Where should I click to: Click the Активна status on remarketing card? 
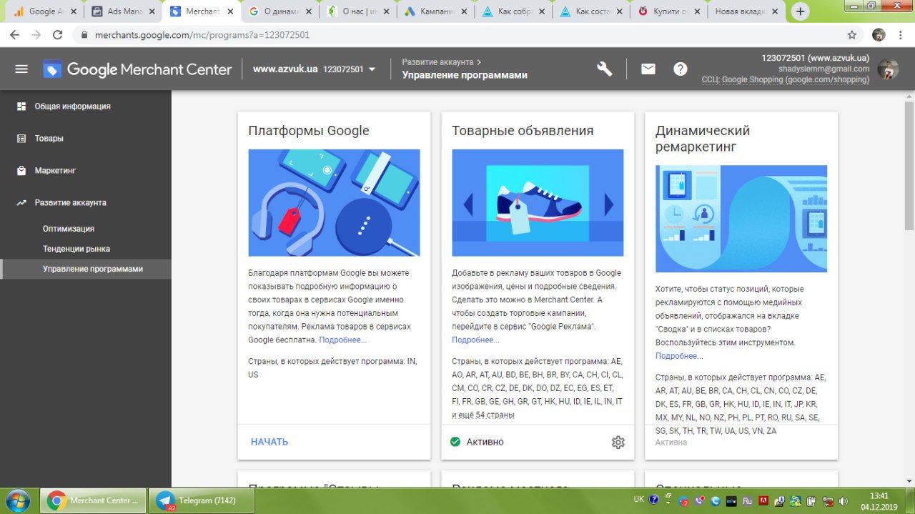671,443
